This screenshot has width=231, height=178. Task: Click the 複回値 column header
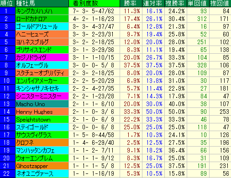(220, 3)
